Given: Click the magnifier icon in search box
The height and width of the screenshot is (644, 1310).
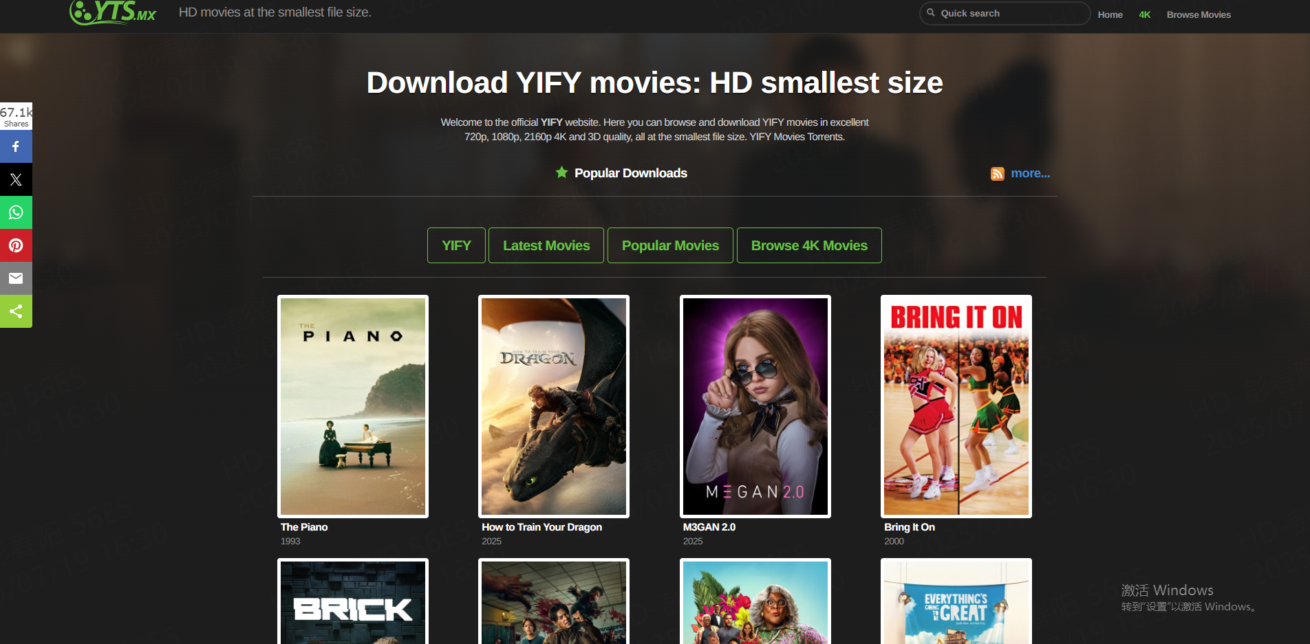Looking at the screenshot, I should point(931,12).
